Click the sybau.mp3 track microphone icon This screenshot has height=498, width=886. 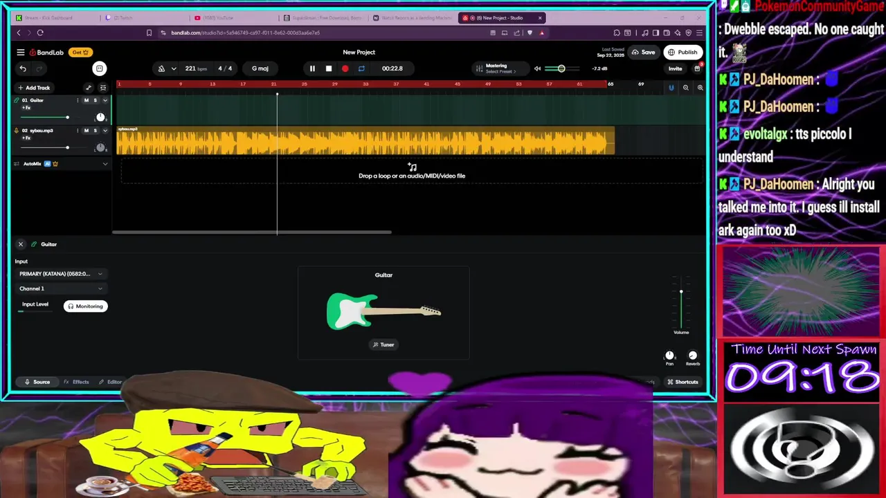(17, 131)
